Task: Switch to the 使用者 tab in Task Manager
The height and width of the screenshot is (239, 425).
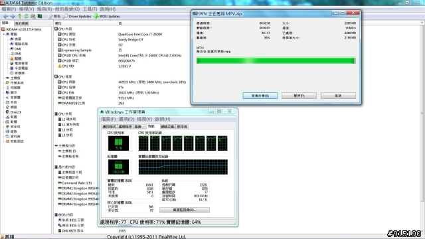Action: tap(182, 127)
